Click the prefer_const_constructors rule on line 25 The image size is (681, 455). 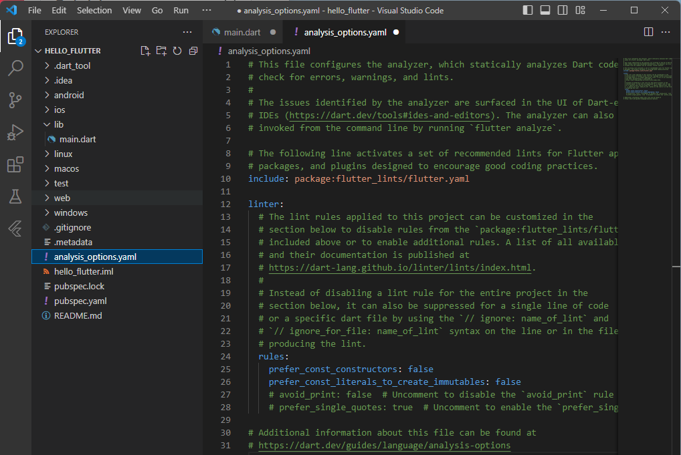click(332, 369)
